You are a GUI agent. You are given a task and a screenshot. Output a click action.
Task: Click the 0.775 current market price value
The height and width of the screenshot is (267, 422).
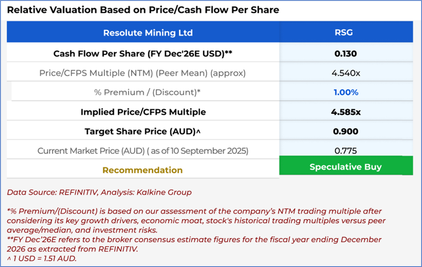coord(346,151)
